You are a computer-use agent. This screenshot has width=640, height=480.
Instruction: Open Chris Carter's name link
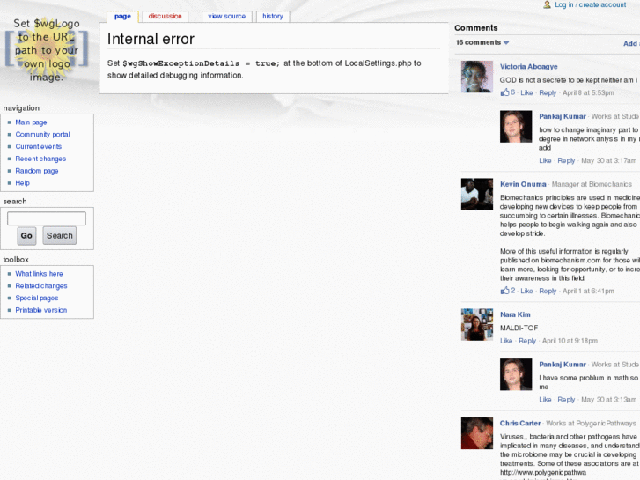[520, 424]
